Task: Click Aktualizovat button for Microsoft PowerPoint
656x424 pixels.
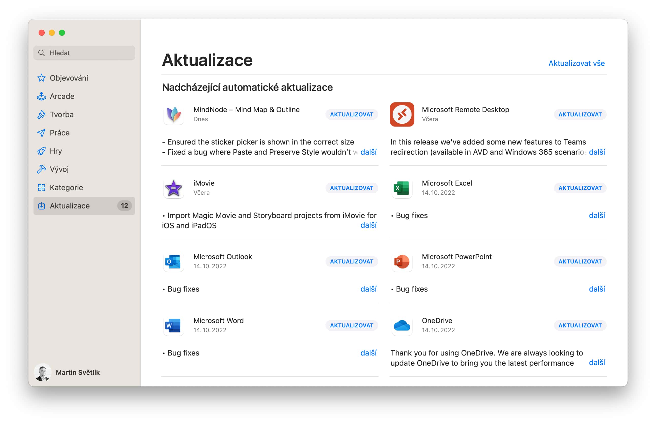Action: 580,261
